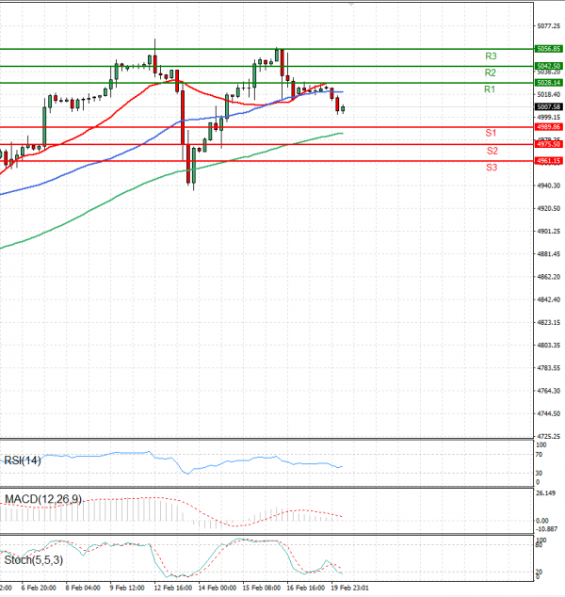Select the 4975.50 support price tag
565x597 pixels.
coord(549,144)
